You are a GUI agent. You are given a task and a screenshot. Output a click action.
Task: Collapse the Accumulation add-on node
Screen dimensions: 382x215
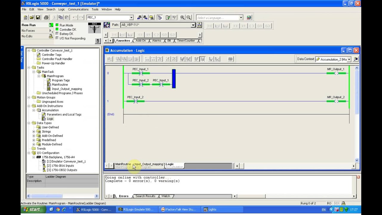tap(34, 110)
